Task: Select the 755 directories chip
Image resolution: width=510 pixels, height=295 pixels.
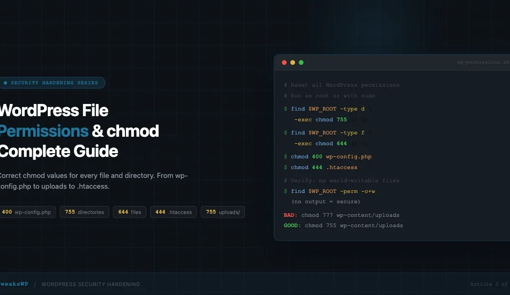Action: (84, 212)
